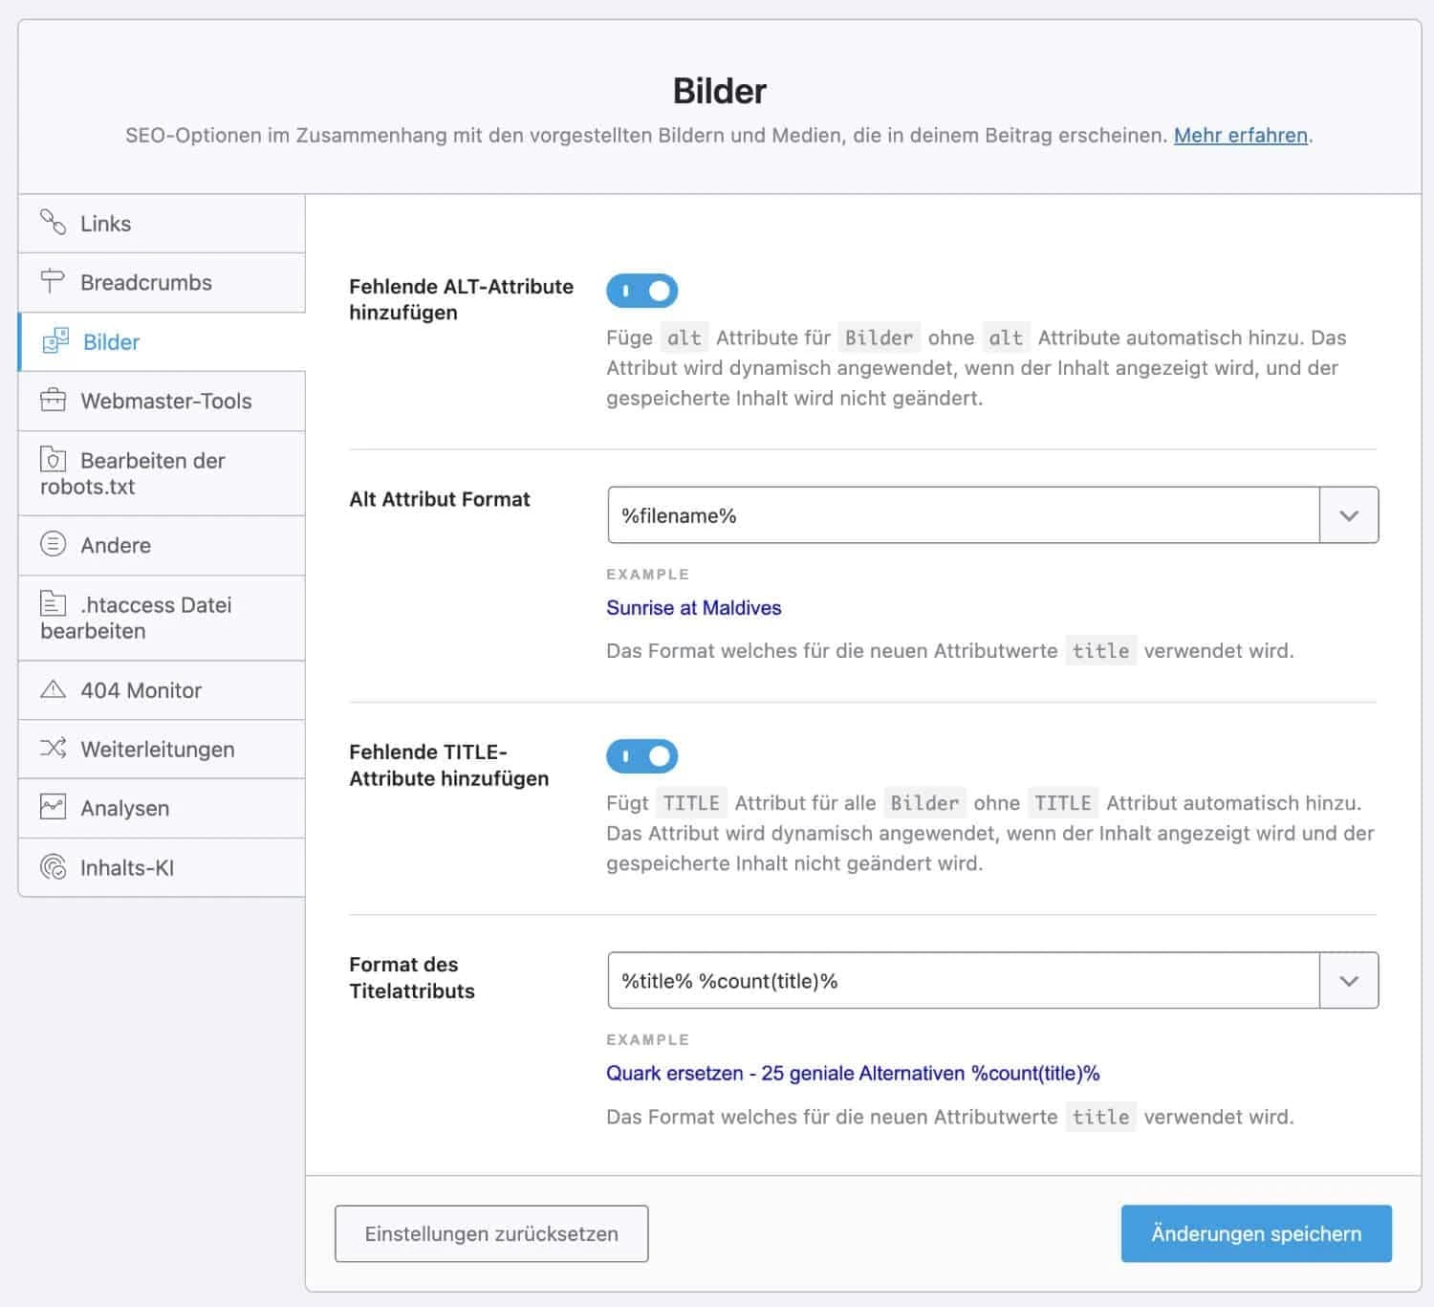Select the Webmaster-Tools toolbox icon

coord(53,400)
